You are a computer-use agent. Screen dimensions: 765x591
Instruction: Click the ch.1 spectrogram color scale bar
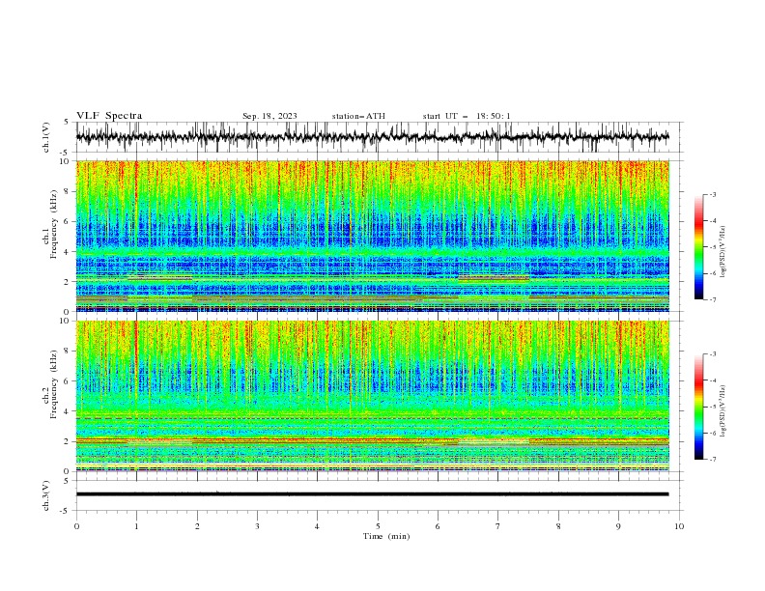698,247
